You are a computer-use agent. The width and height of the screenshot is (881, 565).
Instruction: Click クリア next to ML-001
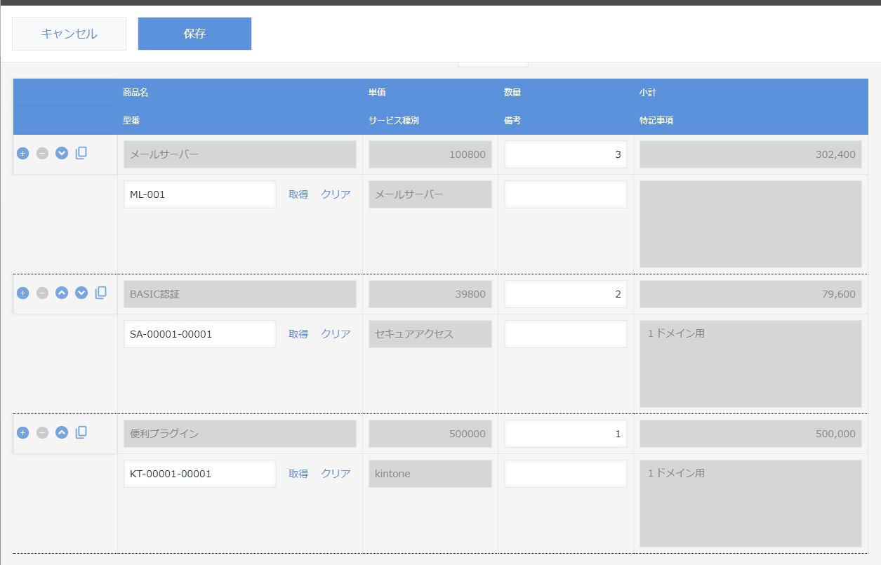tap(335, 194)
